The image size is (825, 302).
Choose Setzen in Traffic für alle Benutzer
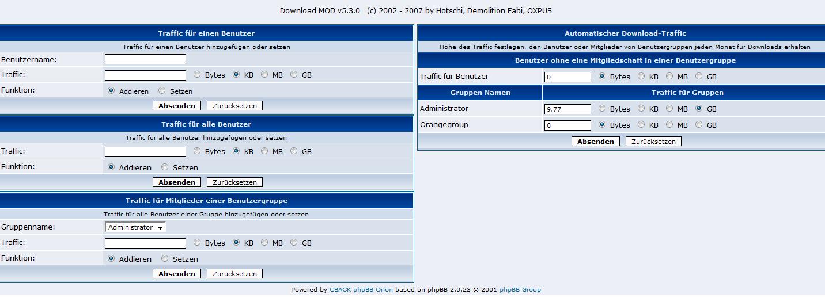165,167
